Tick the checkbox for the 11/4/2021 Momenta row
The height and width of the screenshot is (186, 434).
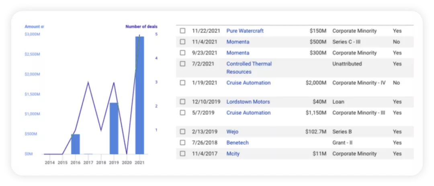pyautogui.click(x=182, y=42)
